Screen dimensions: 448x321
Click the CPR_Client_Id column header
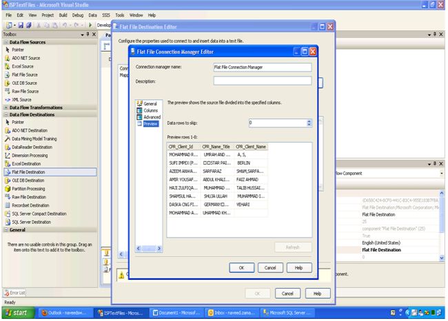tap(184, 147)
